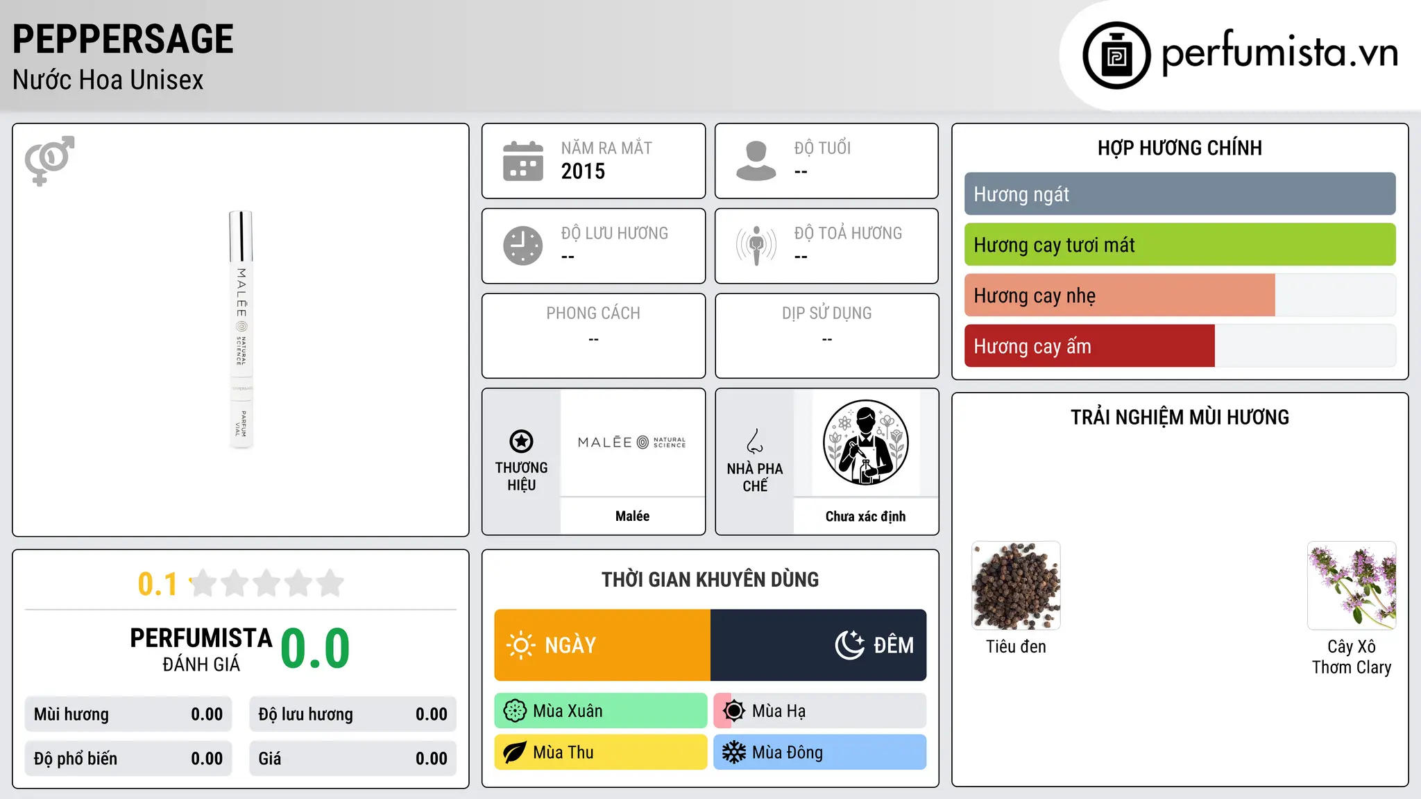Click the snowflake icon beside Mùa Đông
1421x799 pixels.
coord(734,753)
